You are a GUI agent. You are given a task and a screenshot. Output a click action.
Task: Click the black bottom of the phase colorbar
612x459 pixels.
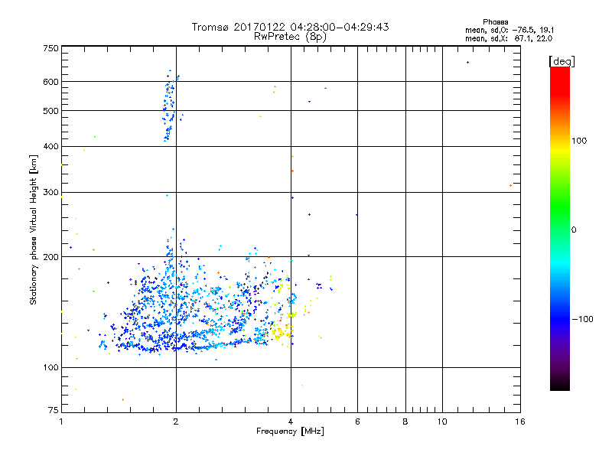pos(560,385)
